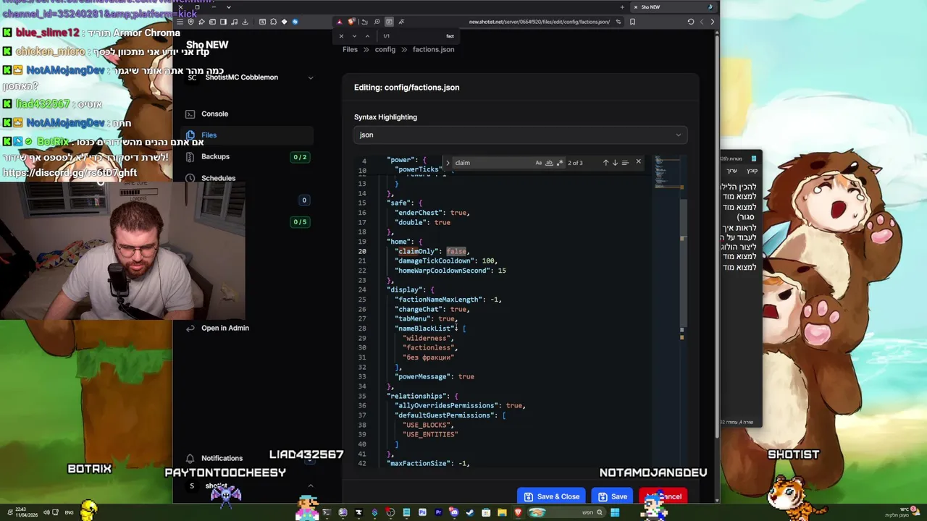Viewport: 927px width, 521px height.
Task: Toggle Use Regular Expression in find widget
Action: [x=559, y=163]
